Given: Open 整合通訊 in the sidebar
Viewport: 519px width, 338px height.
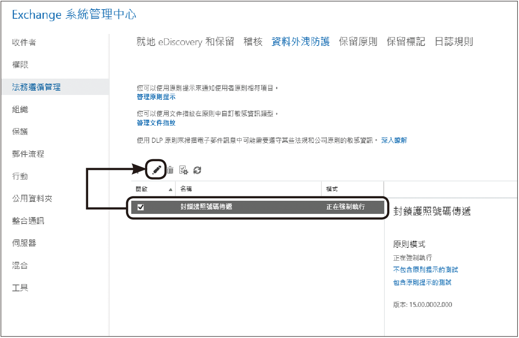Looking at the screenshot, I should pos(28,221).
